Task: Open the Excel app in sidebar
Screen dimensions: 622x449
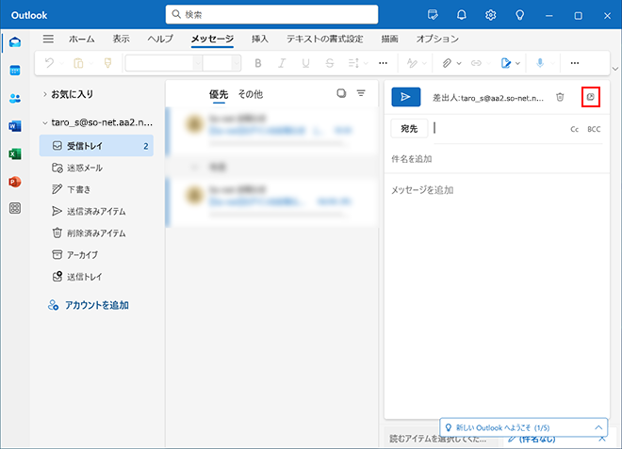Action: (14, 153)
